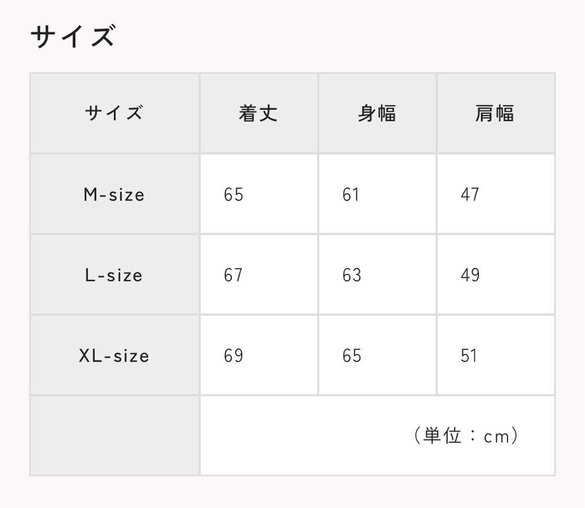Select the M-size 身幅 value 61
The width and height of the screenshot is (585, 508).
coord(351,194)
